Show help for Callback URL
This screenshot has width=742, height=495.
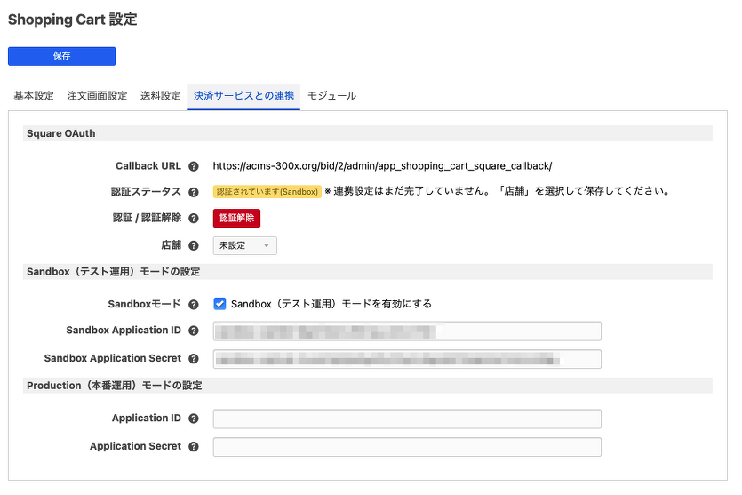click(x=194, y=166)
